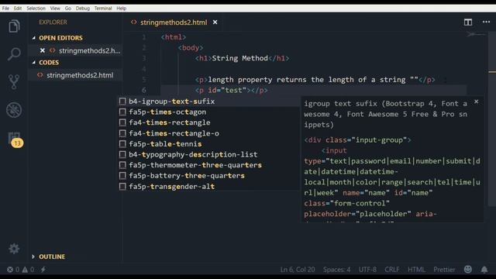The width and height of the screenshot is (496, 279).
Task: Click the h1 String Method line in editor
Action: 242,58
